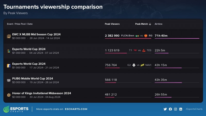Open the Twitter icon in footer

click(x=165, y=109)
